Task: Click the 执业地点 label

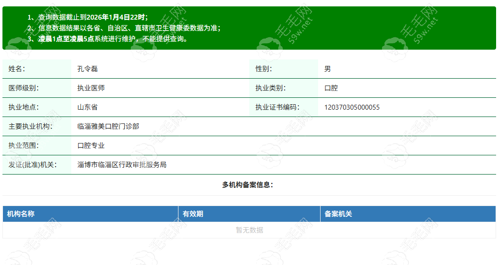Action: click(x=24, y=107)
